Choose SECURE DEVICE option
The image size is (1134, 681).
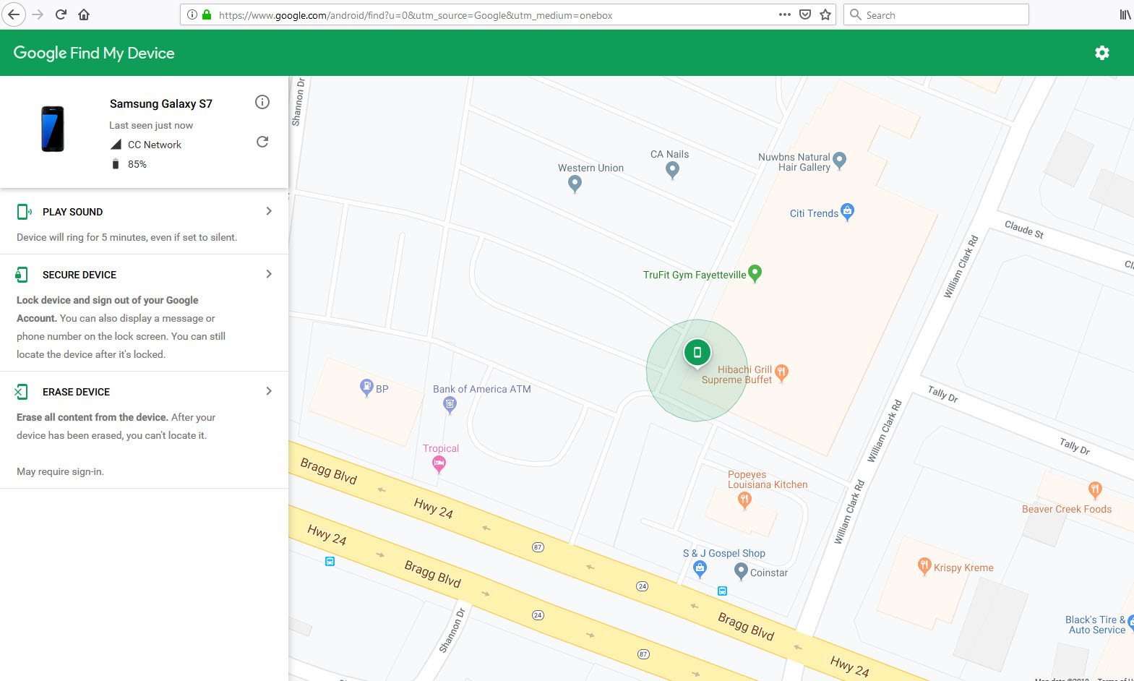pos(80,275)
